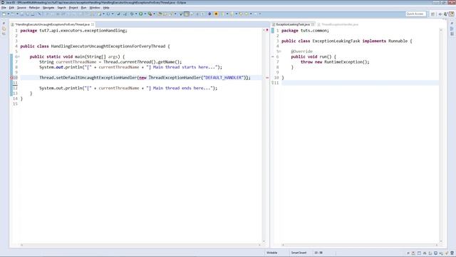This screenshot has height=257, width=456.
Task: Close the ExceptionLeakingTask.java tab
Action: 313,24
